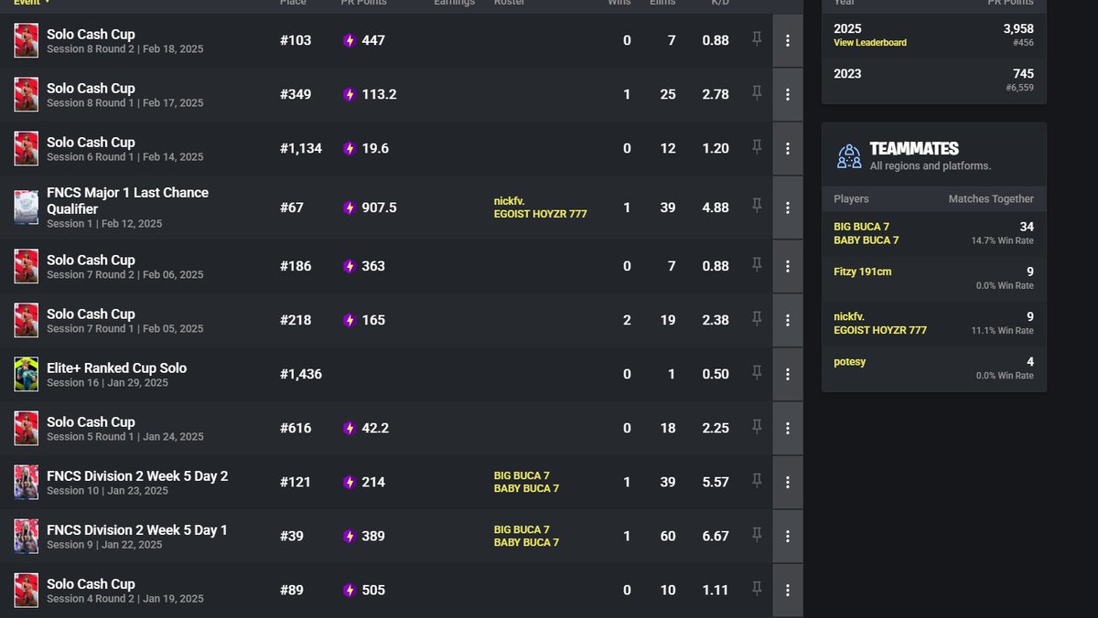Open options menu for FNCS Division 2 Day 2
The height and width of the screenshot is (618, 1098).
click(x=788, y=482)
